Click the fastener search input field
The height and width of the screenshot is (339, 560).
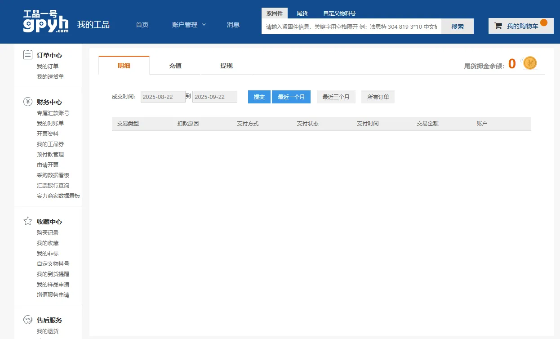351,27
